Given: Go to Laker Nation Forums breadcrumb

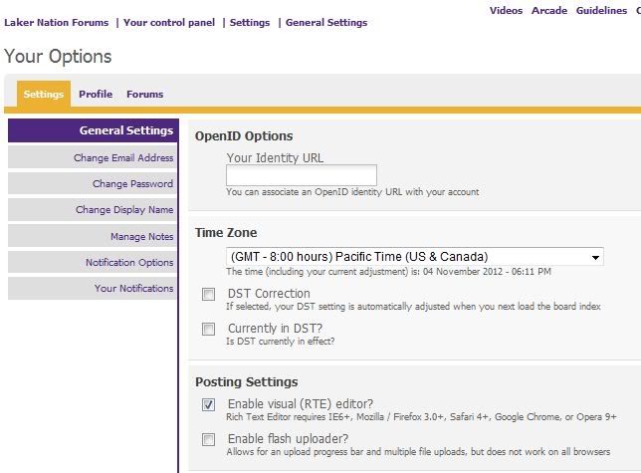Looking at the screenshot, I should [x=57, y=23].
